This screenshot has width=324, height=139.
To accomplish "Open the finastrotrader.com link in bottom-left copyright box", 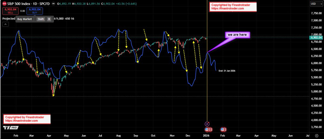I will pyautogui.click(x=22, y=121).
